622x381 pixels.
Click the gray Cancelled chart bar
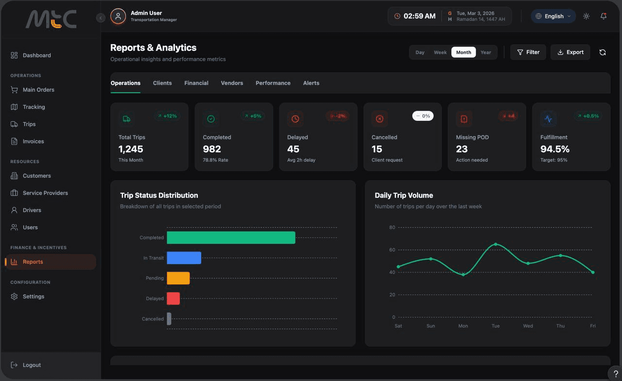coord(169,319)
